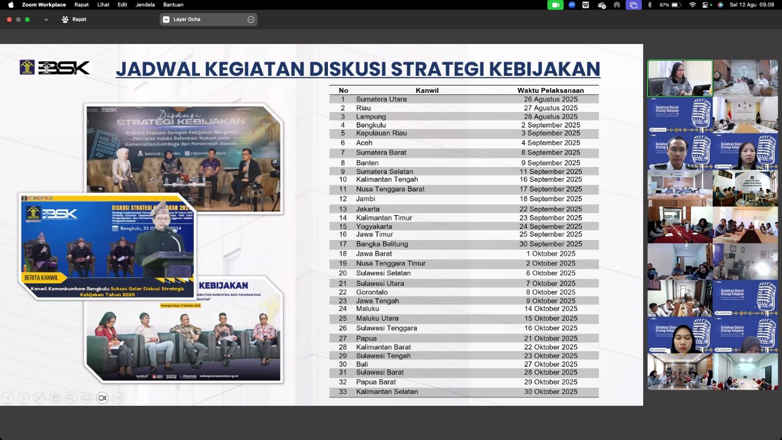This screenshot has height=440, width=782.
Task: Open the see-all-slides grid icon
Action: pos(55,398)
